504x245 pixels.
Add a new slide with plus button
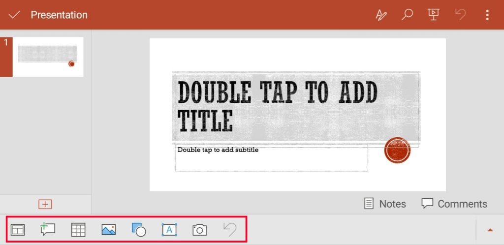tap(45, 204)
